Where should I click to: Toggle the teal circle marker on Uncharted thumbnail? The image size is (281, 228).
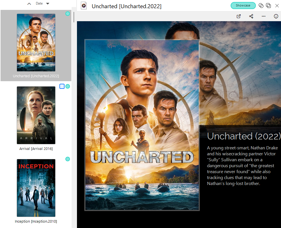(x=68, y=14)
